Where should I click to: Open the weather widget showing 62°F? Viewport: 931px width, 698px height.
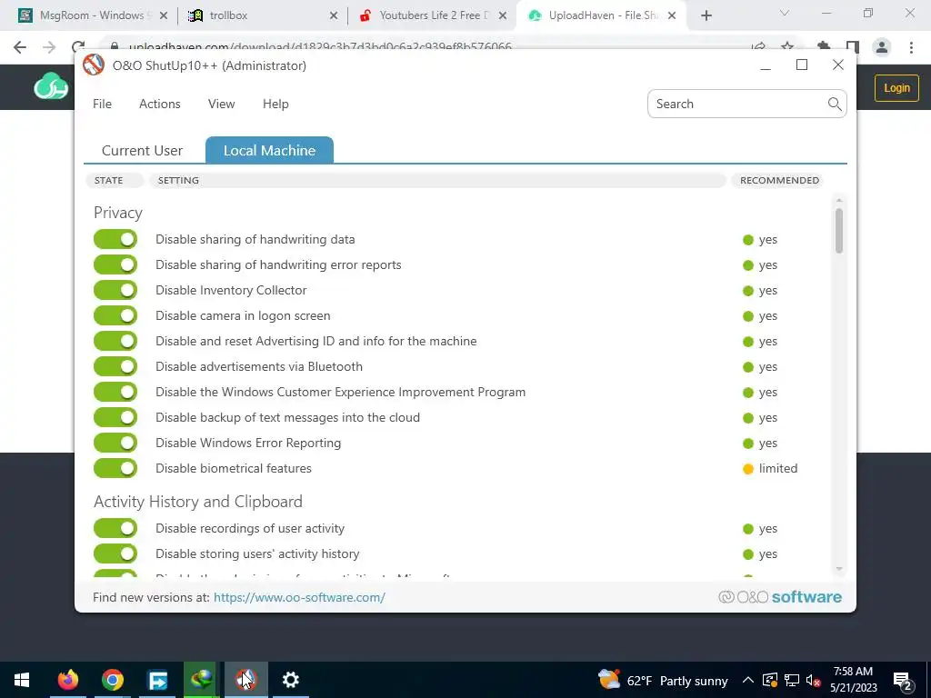click(663, 680)
